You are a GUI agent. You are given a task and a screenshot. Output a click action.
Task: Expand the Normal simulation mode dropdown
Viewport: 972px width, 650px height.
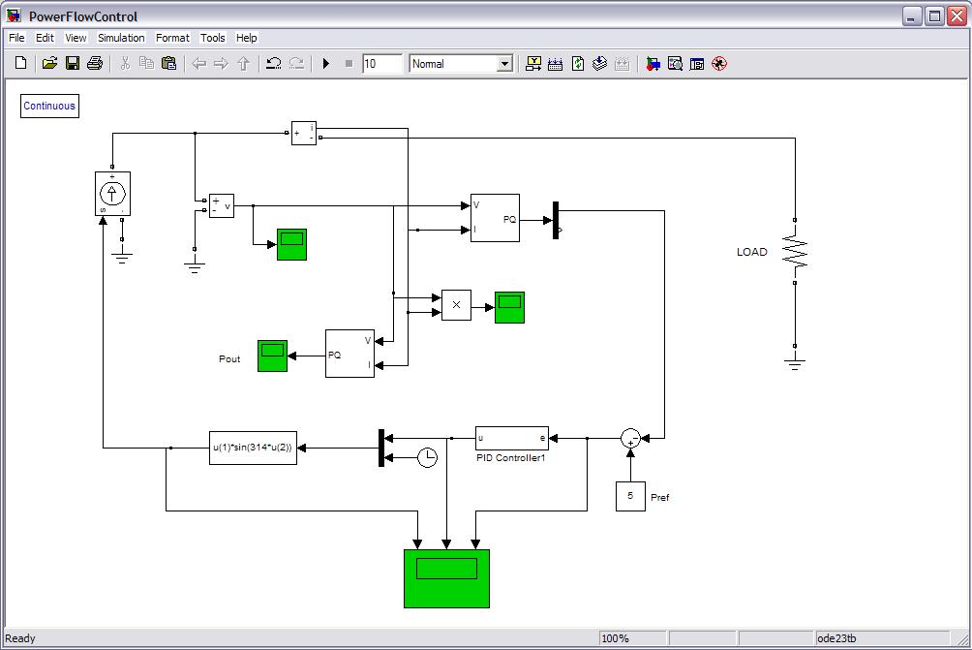pos(503,64)
